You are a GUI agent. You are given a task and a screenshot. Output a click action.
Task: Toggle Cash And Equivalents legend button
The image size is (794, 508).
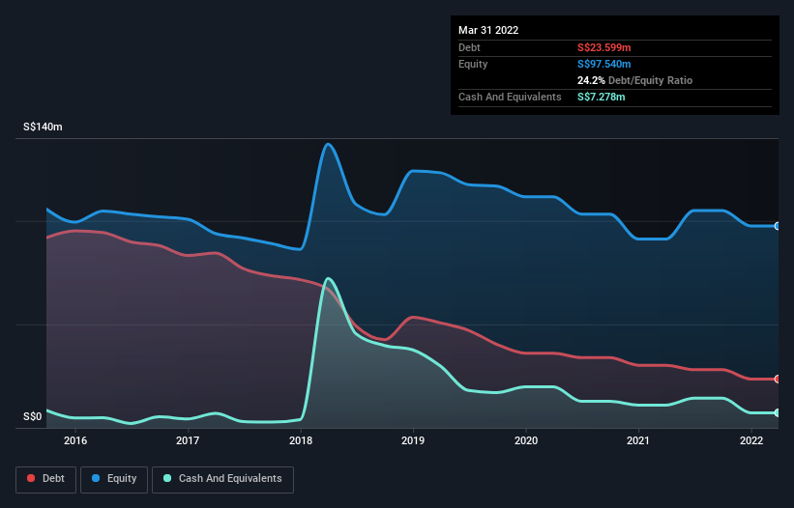222,479
